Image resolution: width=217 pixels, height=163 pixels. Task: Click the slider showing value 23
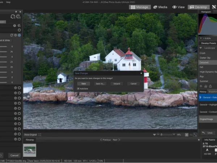point(4,62)
